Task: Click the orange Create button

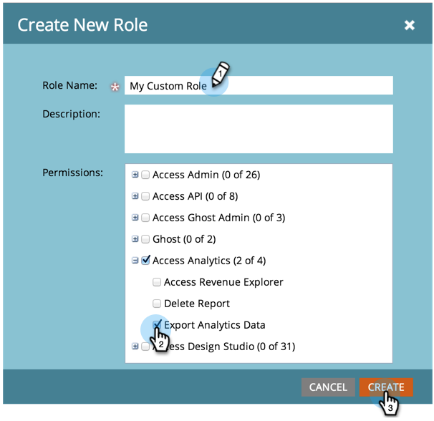Action: point(386,387)
